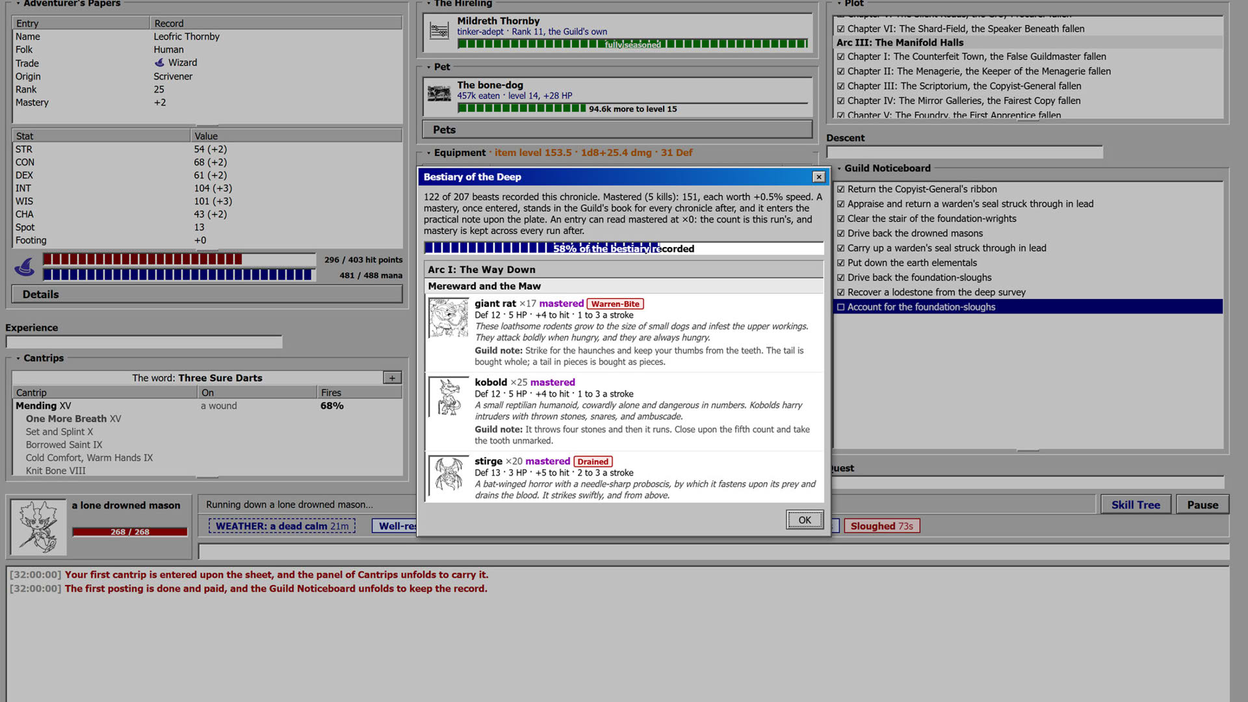
Task: Click the Drained tag on stirge
Action: [593, 461]
